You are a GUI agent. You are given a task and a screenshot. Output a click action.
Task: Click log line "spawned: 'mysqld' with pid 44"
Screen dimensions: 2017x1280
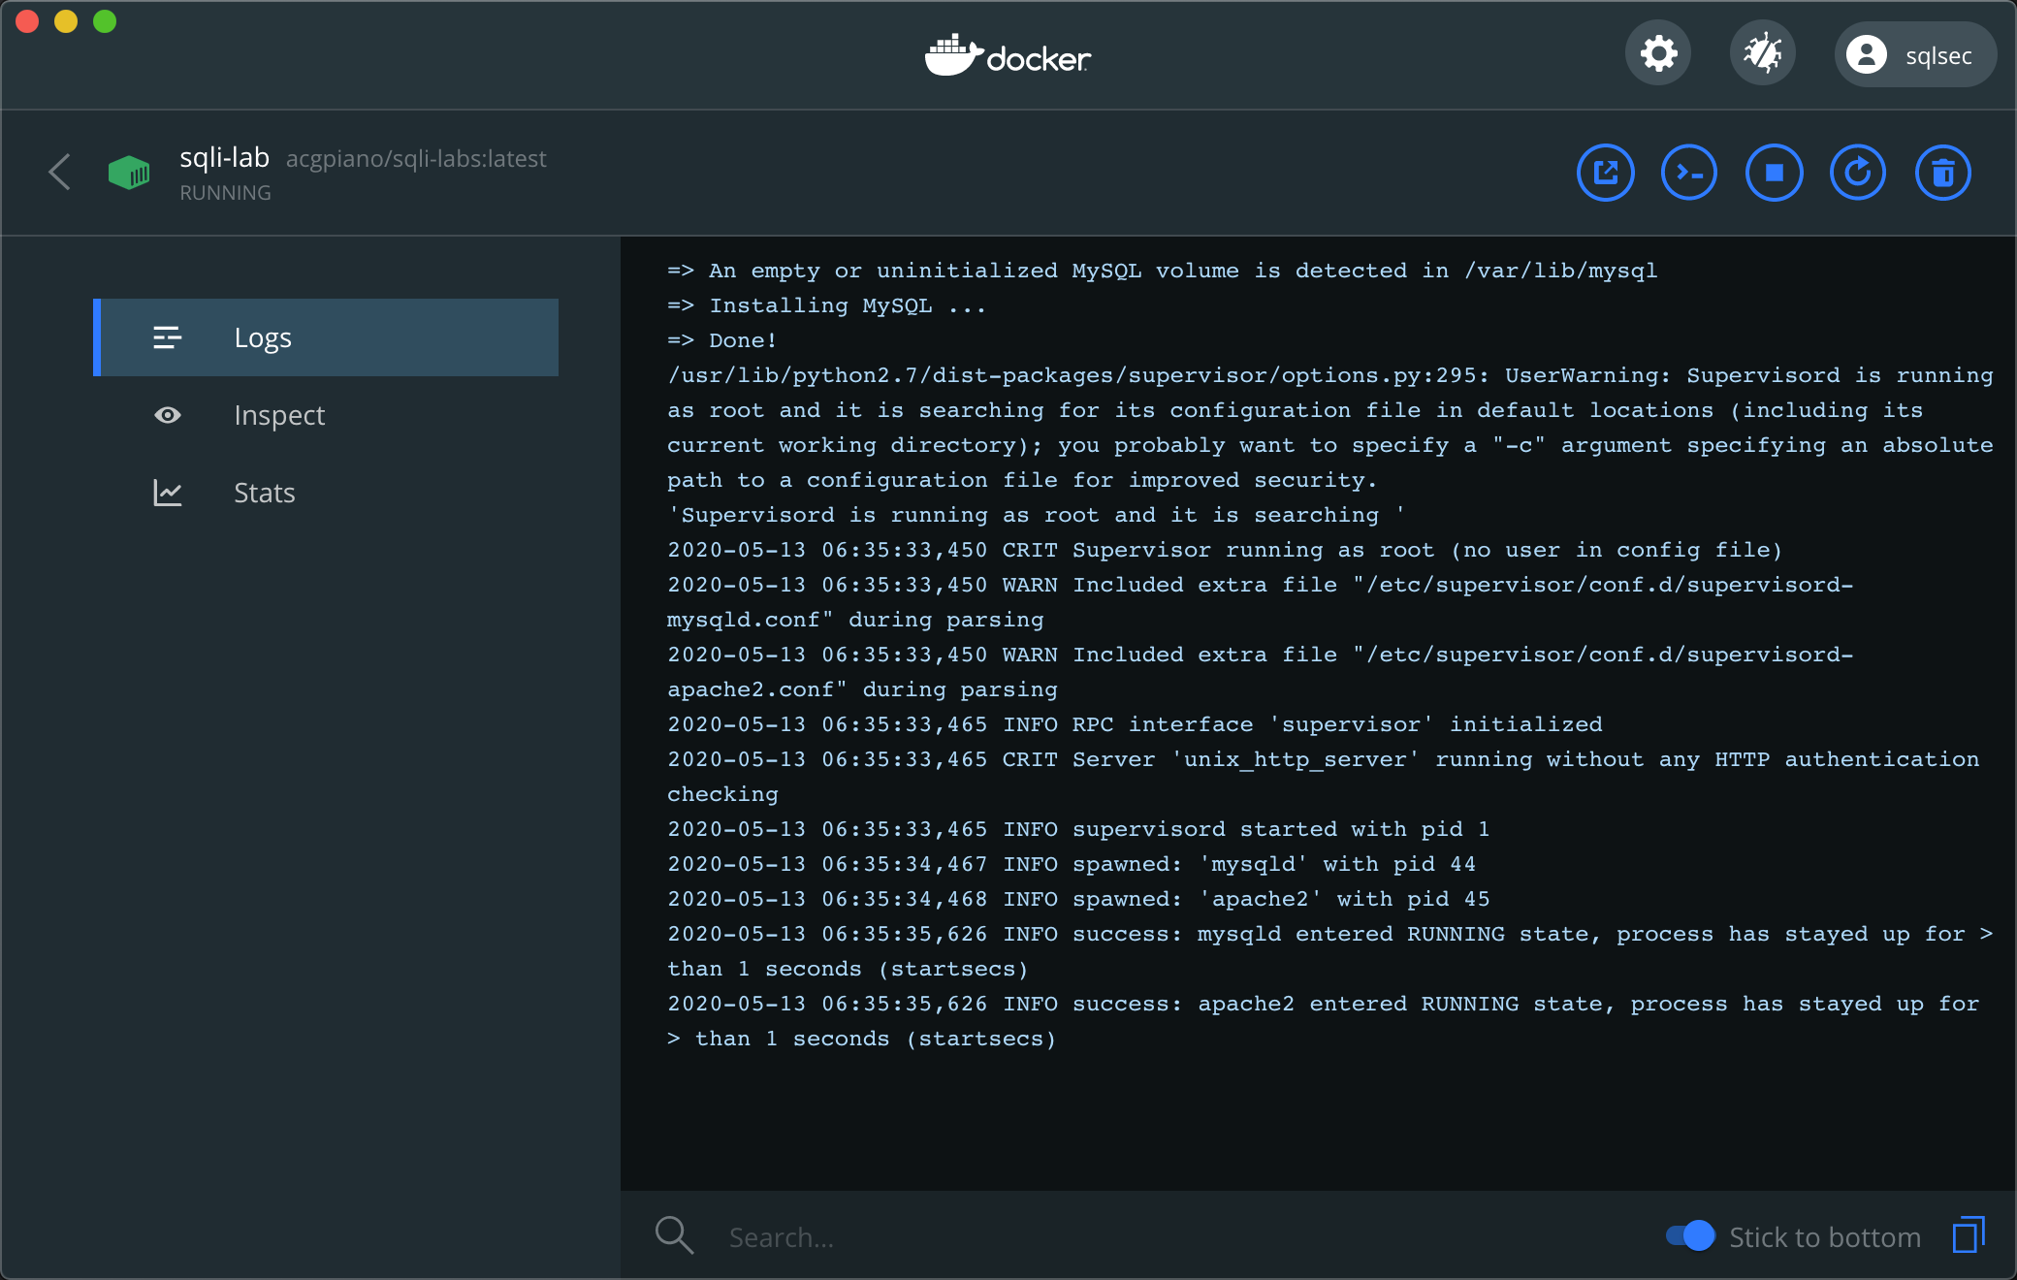[x=1072, y=864]
